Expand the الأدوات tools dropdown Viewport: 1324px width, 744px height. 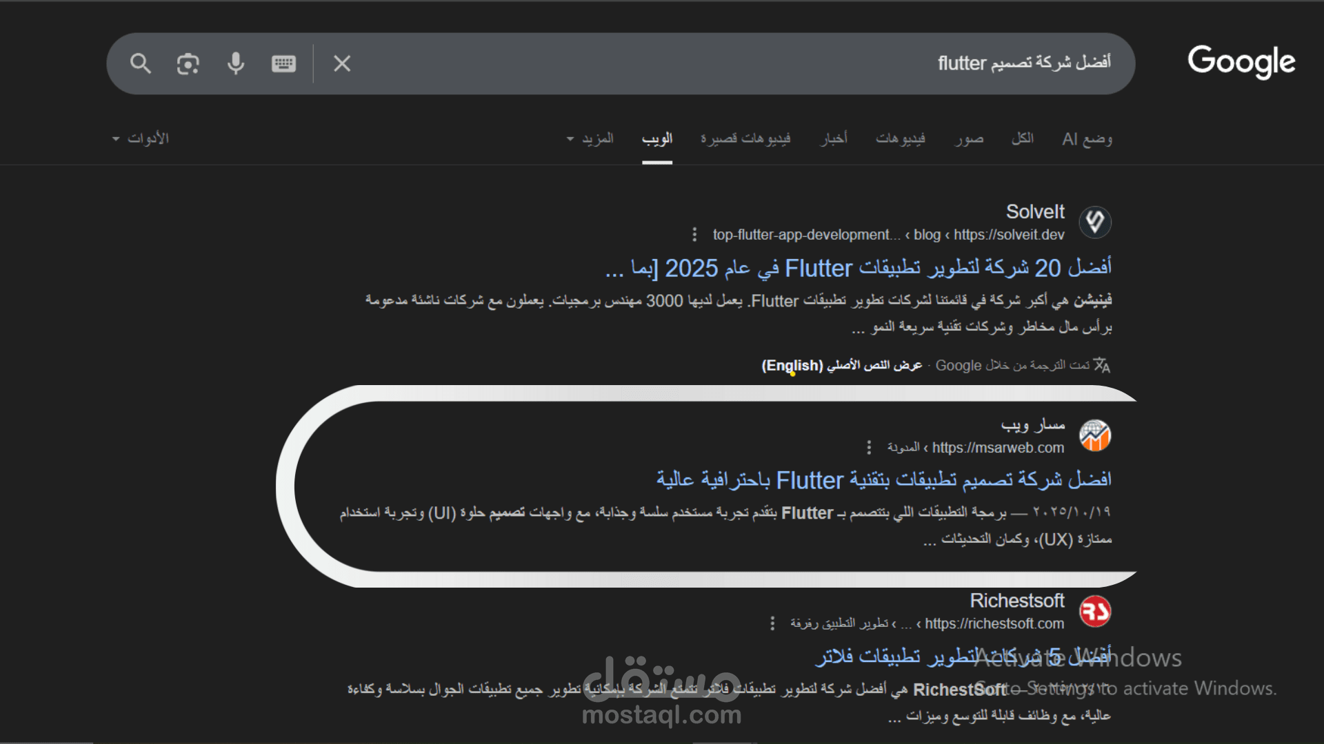pos(141,138)
